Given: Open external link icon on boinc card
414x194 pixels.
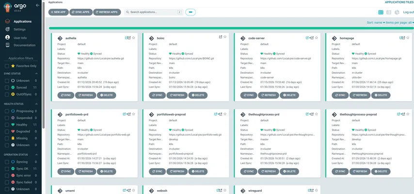Looking at the screenshot, I should [221, 37].
